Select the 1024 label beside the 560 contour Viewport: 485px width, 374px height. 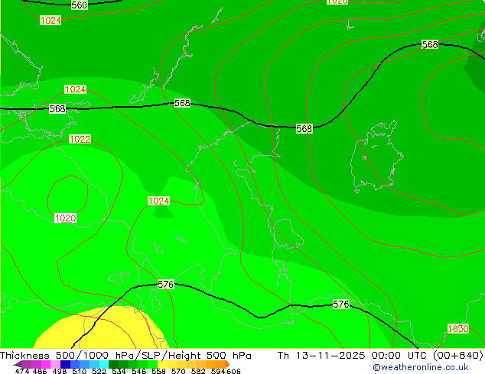coord(50,21)
